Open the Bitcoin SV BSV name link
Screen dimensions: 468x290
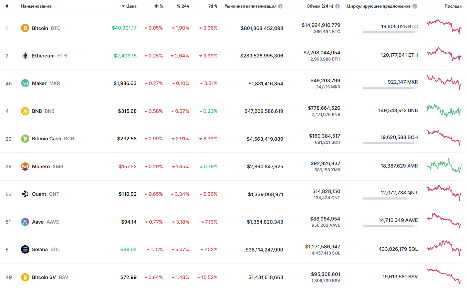[50, 277]
